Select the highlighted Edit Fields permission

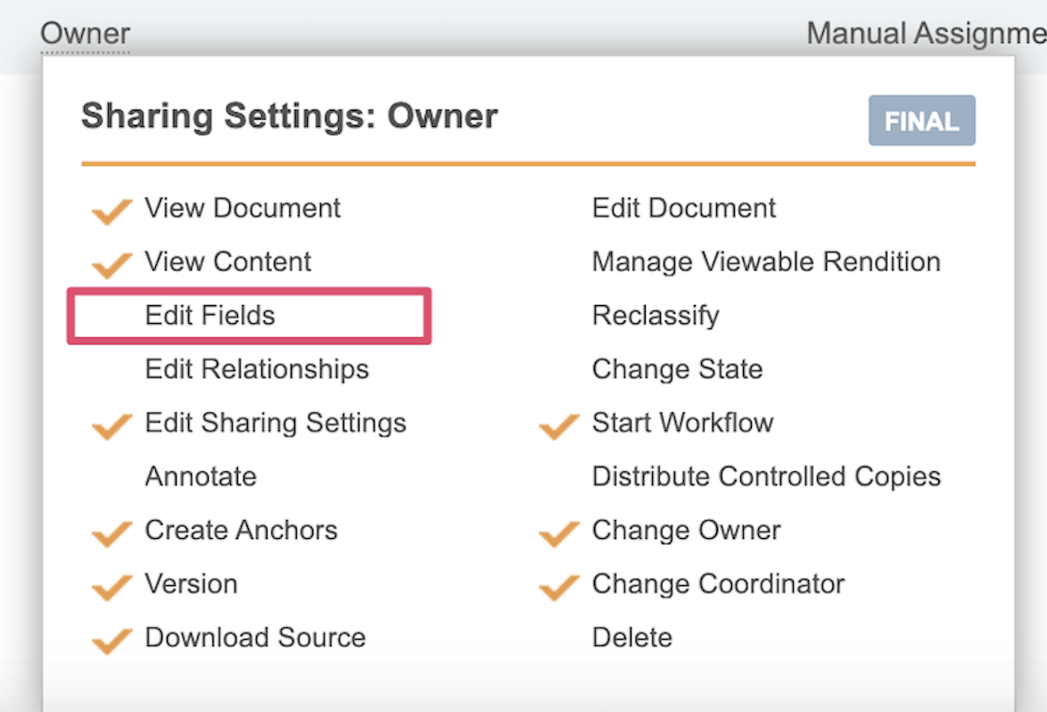[x=210, y=315]
